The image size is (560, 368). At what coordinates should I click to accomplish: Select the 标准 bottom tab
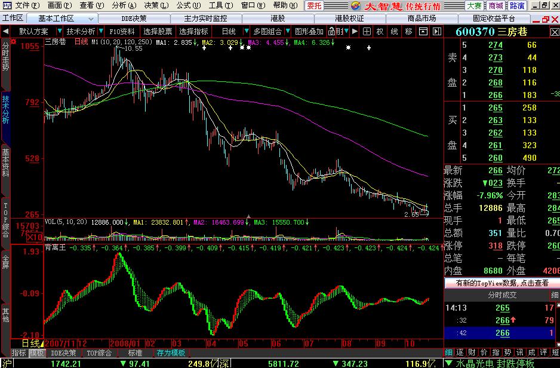click(x=135, y=353)
